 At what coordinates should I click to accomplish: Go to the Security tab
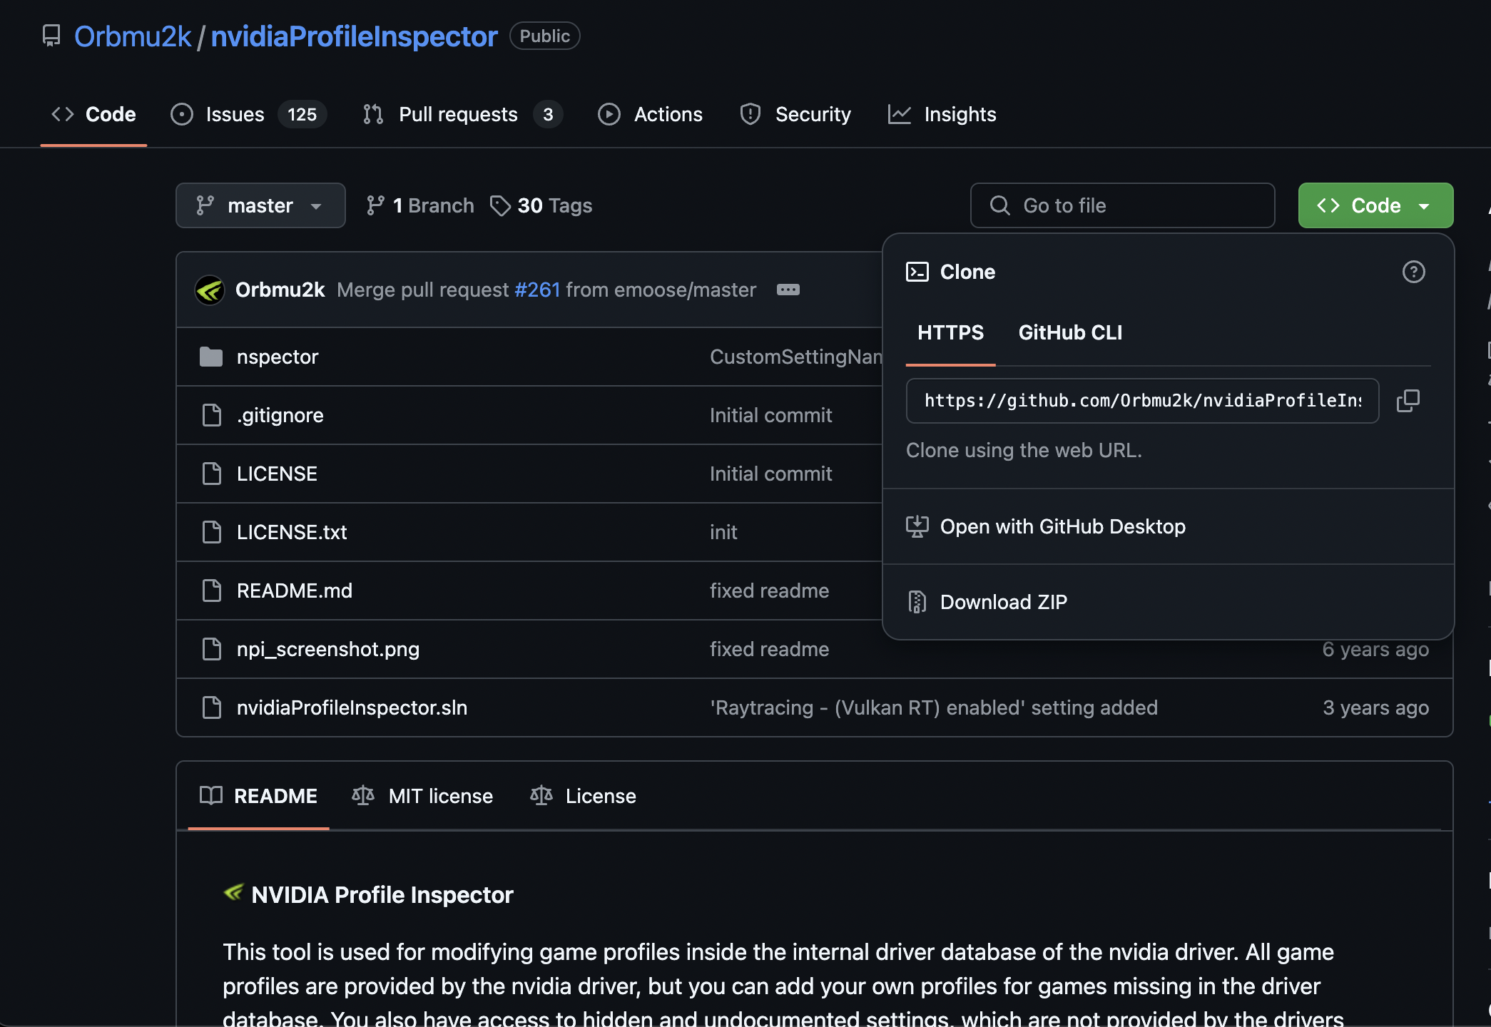795,114
